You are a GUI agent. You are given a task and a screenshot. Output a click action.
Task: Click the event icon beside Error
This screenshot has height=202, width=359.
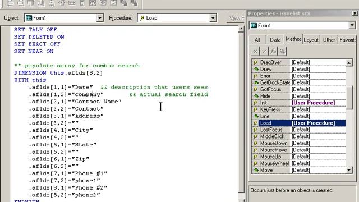[255, 76]
